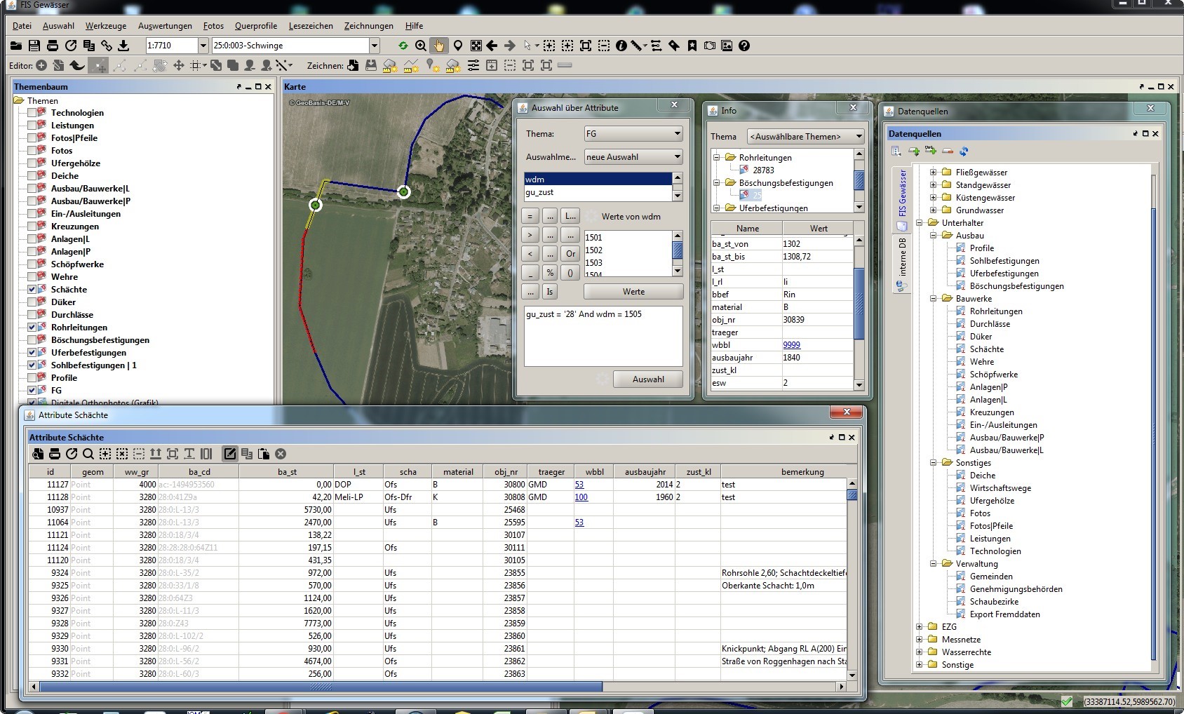Click the download arrow icon in main toolbar
Viewport: 1184px width, 714px height.
pos(123,46)
